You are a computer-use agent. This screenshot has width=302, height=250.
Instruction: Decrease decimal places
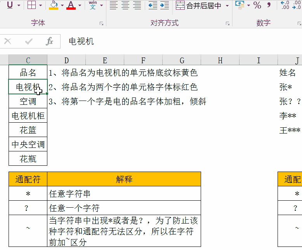297,5
